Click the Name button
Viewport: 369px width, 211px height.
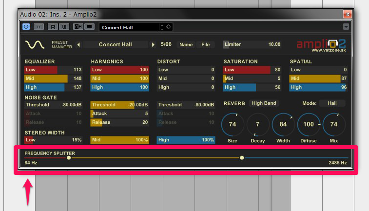click(186, 44)
